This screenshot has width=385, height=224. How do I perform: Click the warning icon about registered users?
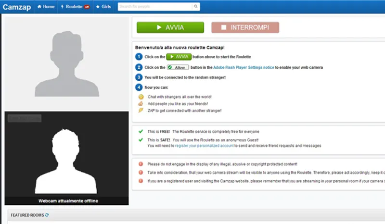pyautogui.click(x=141, y=181)
